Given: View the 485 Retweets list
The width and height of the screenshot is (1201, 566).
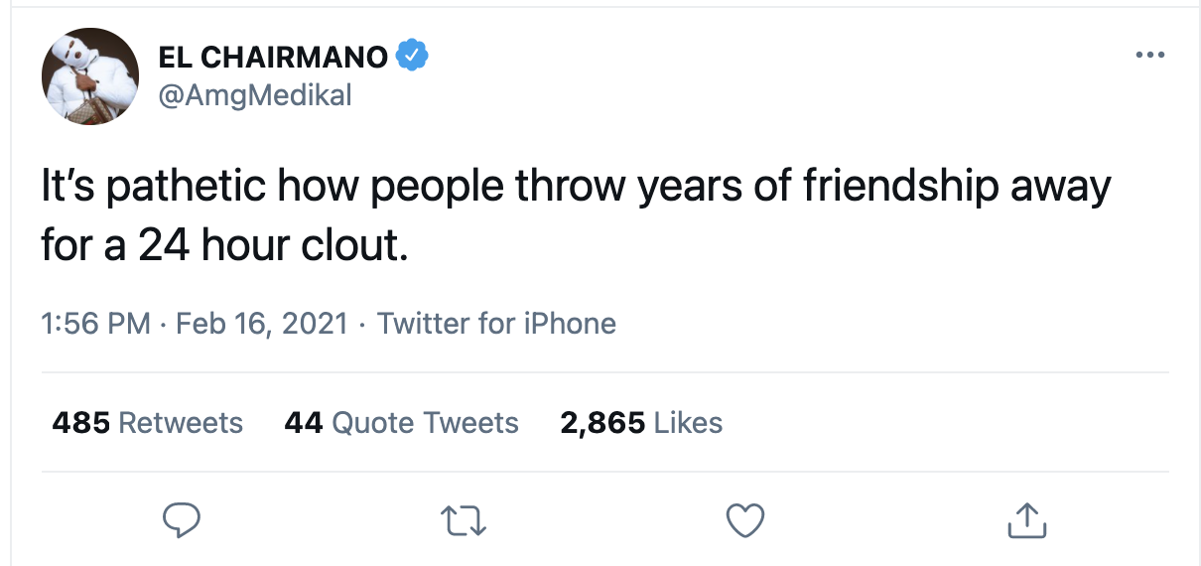Looking at the screenshot, I should tap(147, 423).
